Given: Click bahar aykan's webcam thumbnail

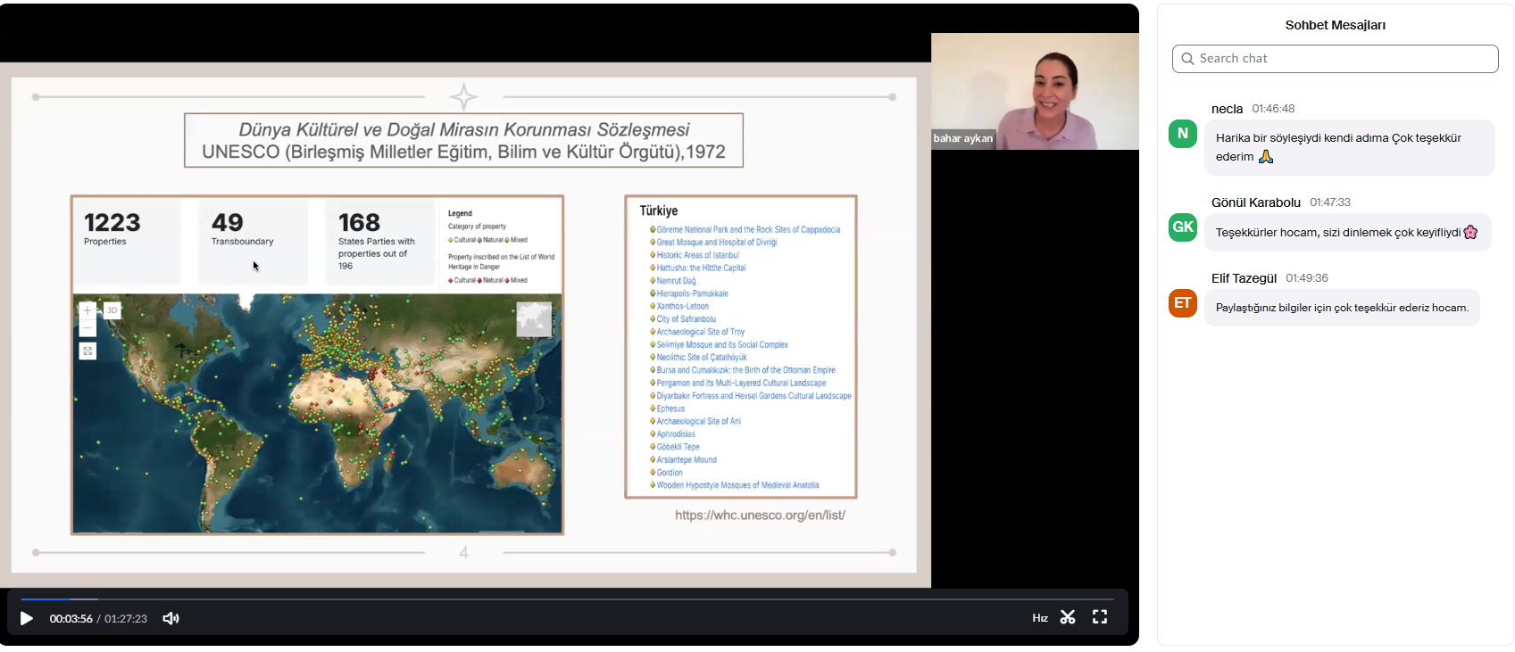Looking at the screenshot, I should tap(1035, 92).
